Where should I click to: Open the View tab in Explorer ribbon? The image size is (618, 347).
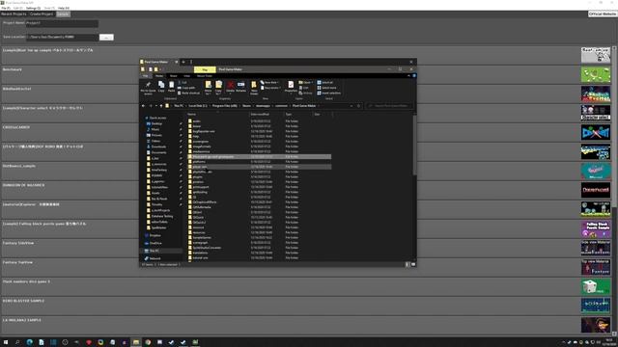[x=186, y=76]
